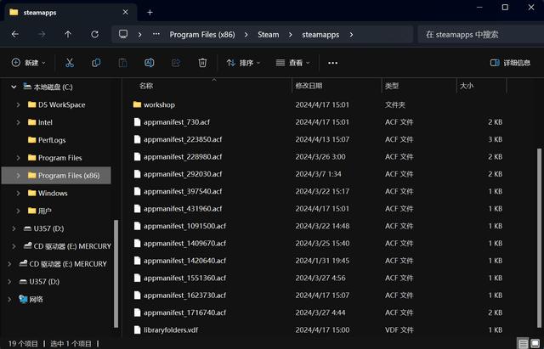Select the 用户 folder in sidebar
544x349 pixels.
(40, 211)
